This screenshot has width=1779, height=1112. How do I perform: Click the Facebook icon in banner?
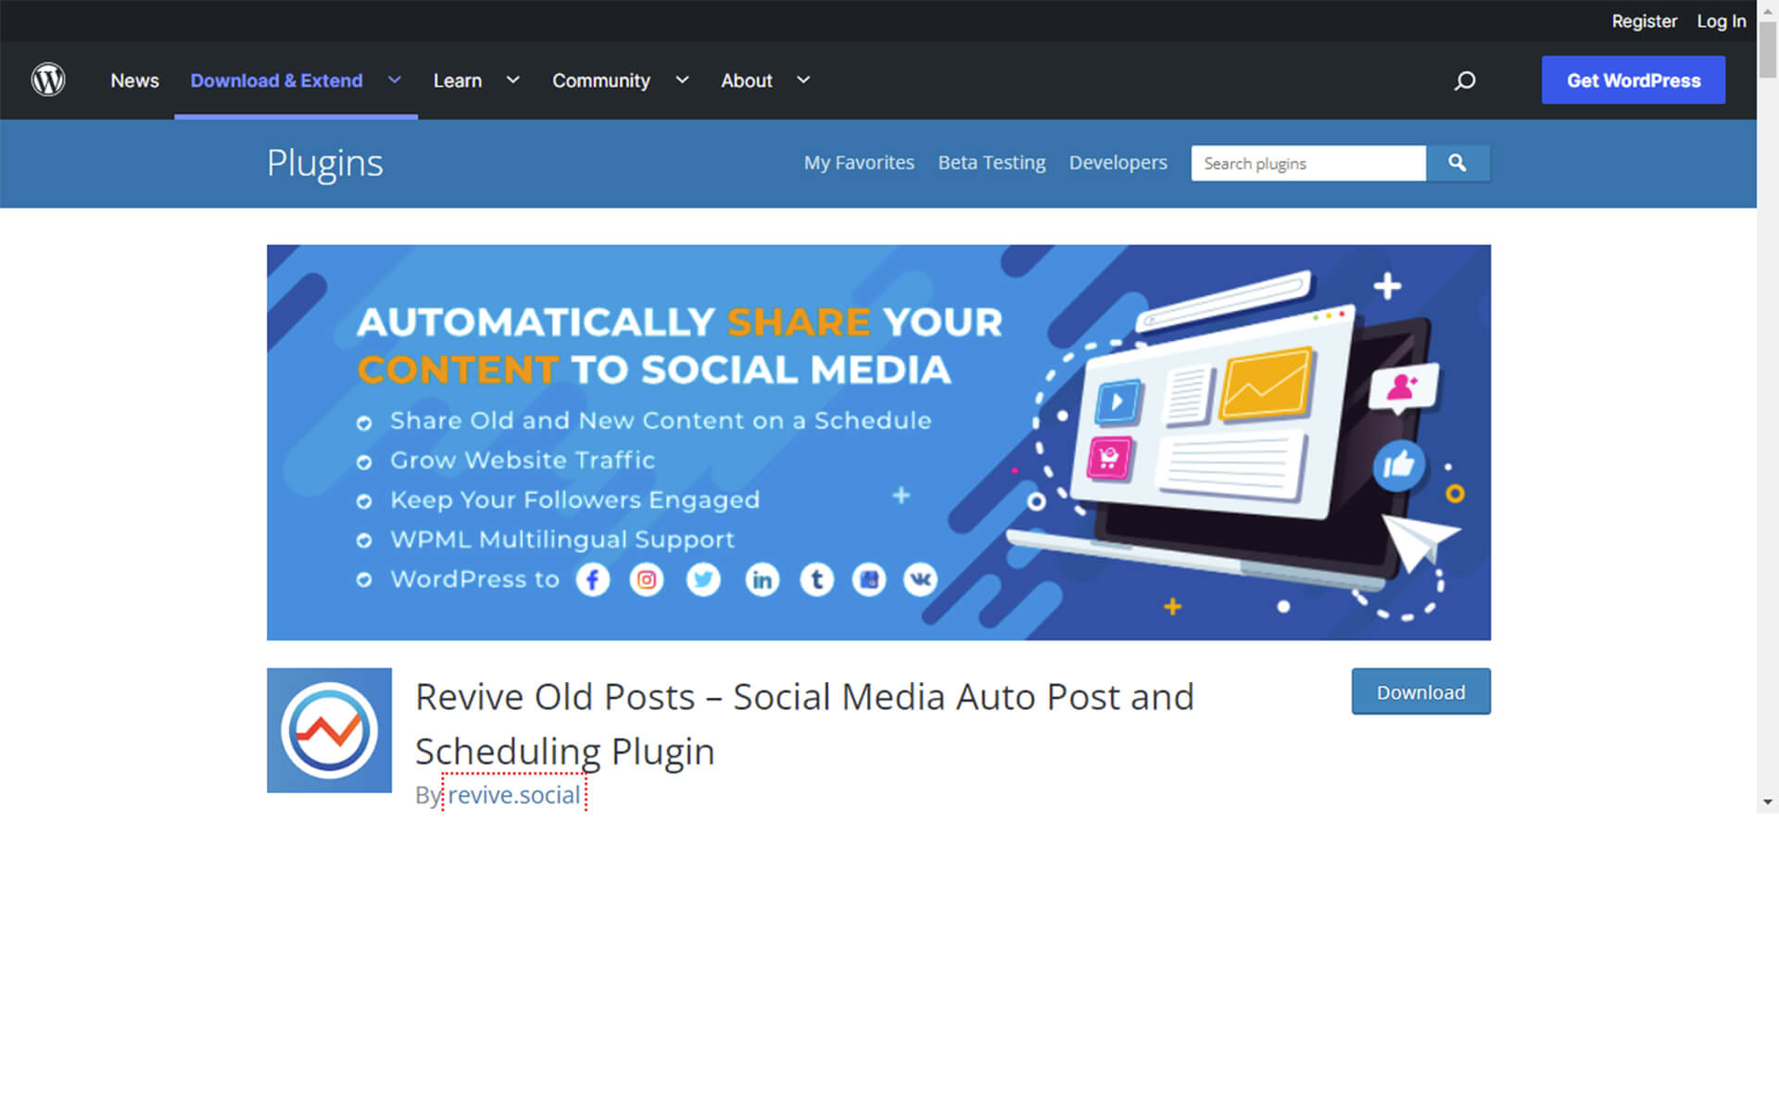pyautogui.click(x=593, y=580)
